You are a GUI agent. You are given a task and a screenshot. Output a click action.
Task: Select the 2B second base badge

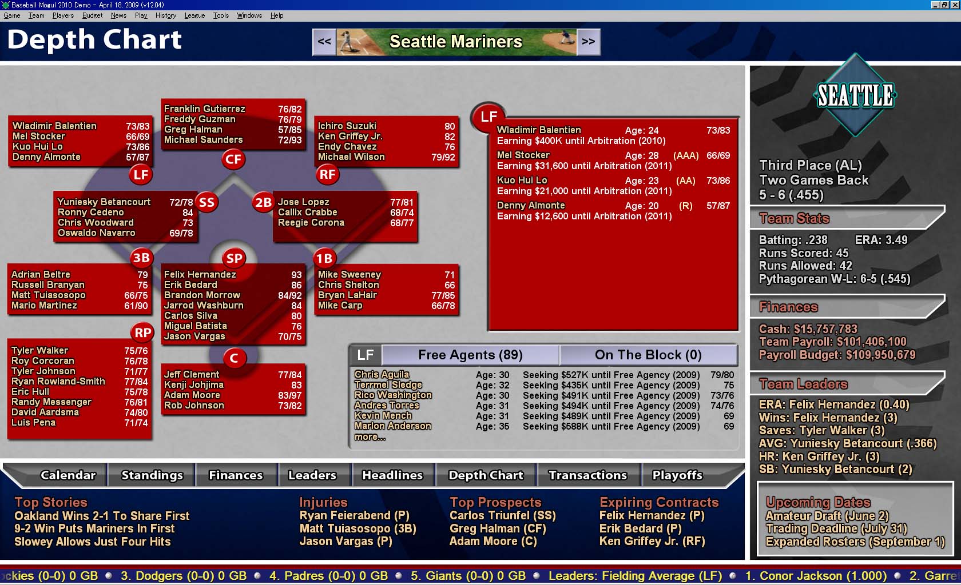(x=263, y=202)
